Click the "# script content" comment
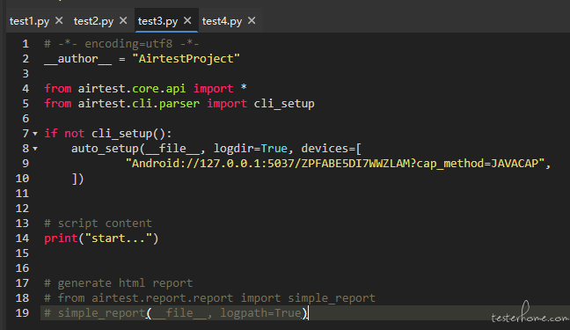The image size is (570, 330). 98,223
